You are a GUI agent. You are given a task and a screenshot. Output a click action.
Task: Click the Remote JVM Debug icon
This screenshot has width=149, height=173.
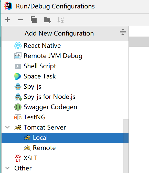click(18, 56)
